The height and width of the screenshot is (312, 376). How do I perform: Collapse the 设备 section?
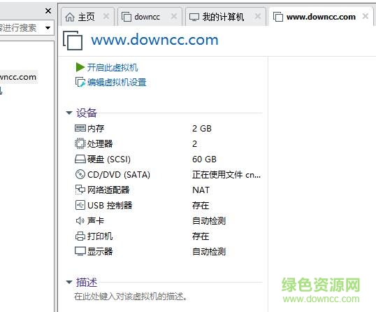[69, 113]
